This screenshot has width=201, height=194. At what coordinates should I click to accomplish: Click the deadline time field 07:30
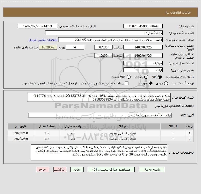(103, 47)
